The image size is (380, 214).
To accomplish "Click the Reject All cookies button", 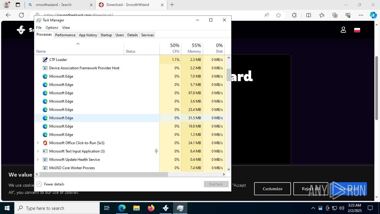I will point(311,189).
